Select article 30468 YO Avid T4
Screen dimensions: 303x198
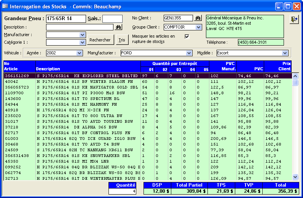148,144
